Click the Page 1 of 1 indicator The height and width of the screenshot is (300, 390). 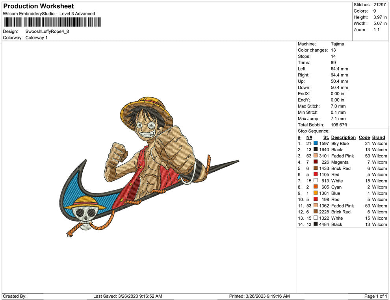(x=375, y=296)
